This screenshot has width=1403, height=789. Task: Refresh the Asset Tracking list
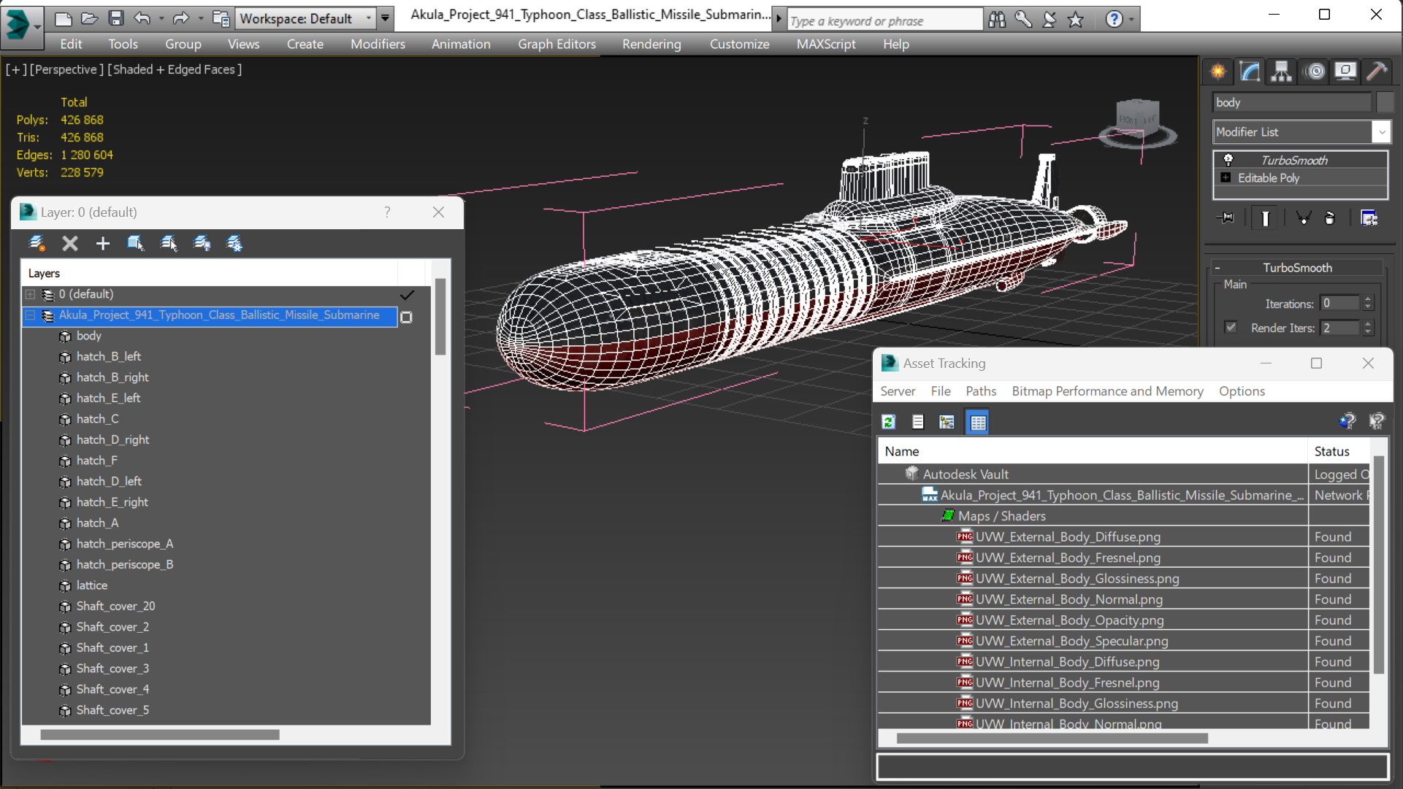889,422
